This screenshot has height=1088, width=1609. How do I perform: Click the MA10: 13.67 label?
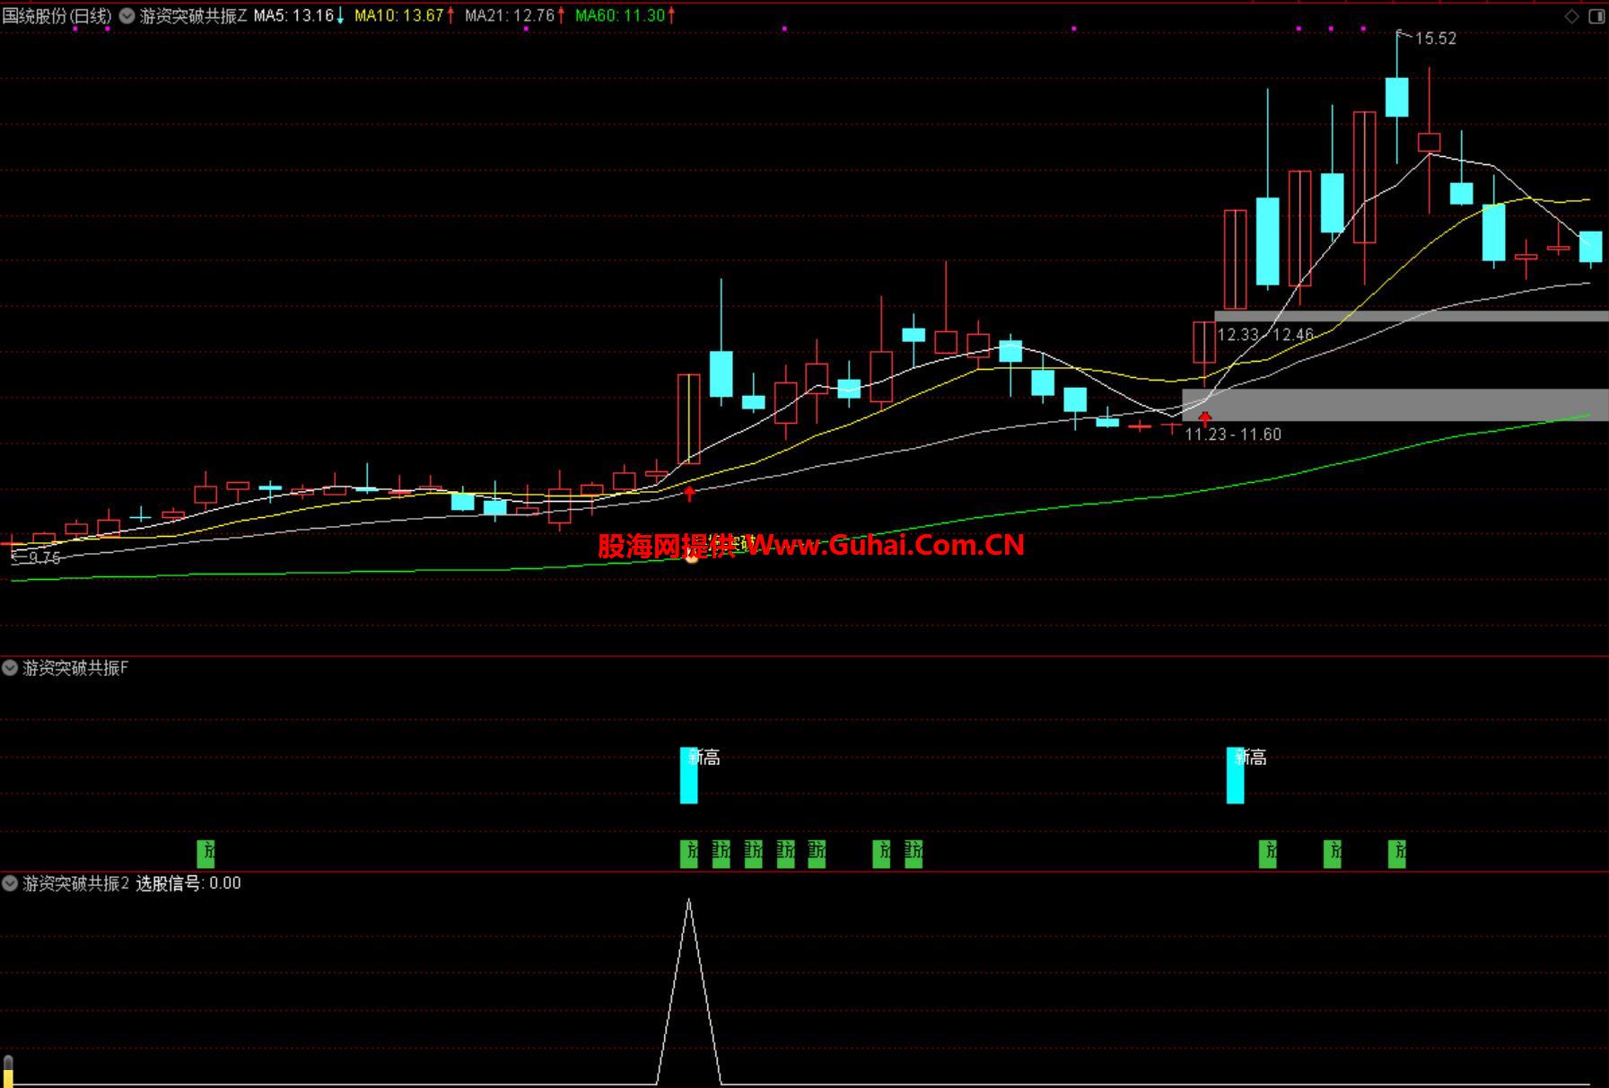[399, 16]
